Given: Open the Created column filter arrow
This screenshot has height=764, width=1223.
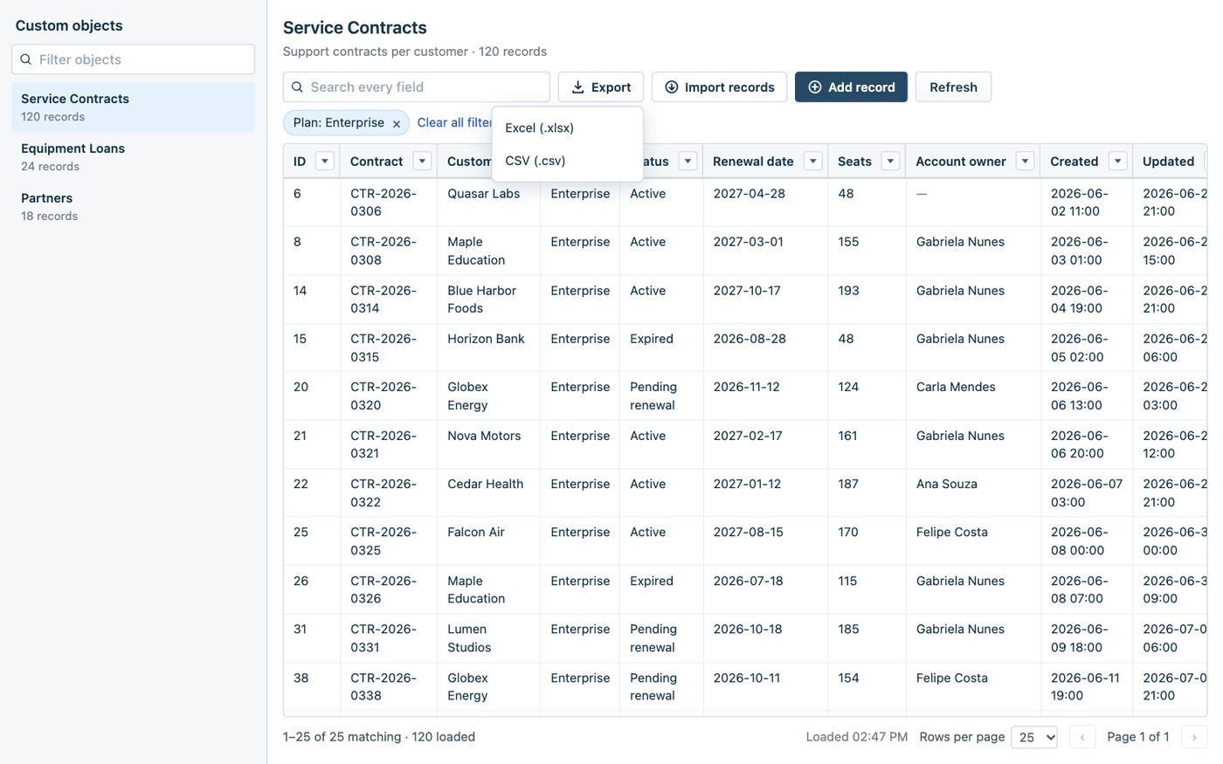Looking at the screenshot, I should (x=1117, y=161).
